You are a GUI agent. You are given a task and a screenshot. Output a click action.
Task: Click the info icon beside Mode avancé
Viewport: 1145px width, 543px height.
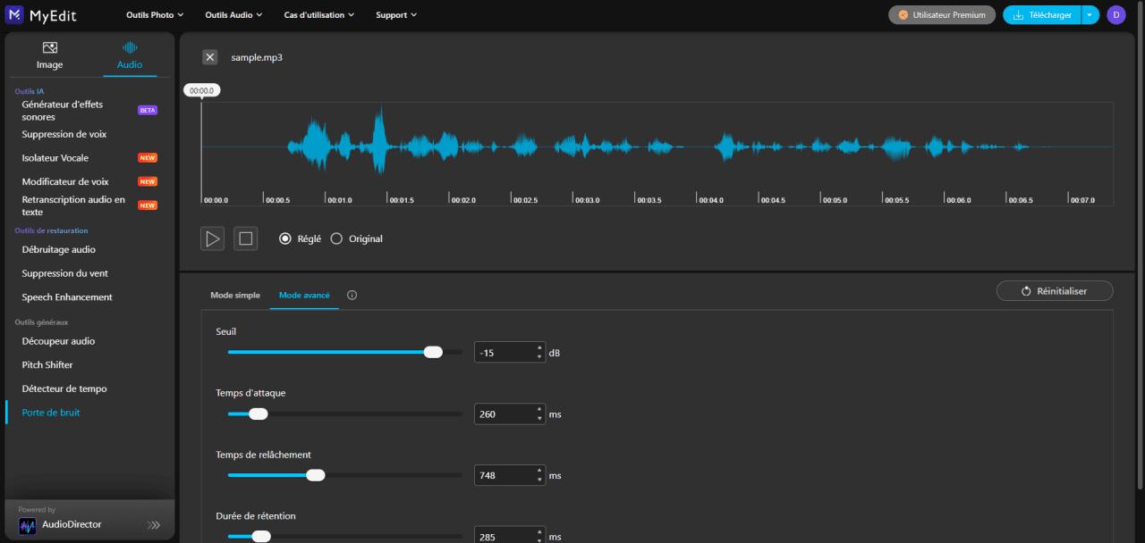coord(352,296)
